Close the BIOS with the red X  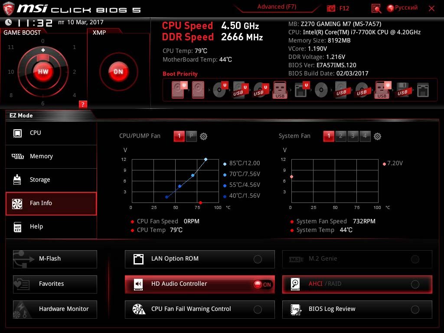click(431, 9)
